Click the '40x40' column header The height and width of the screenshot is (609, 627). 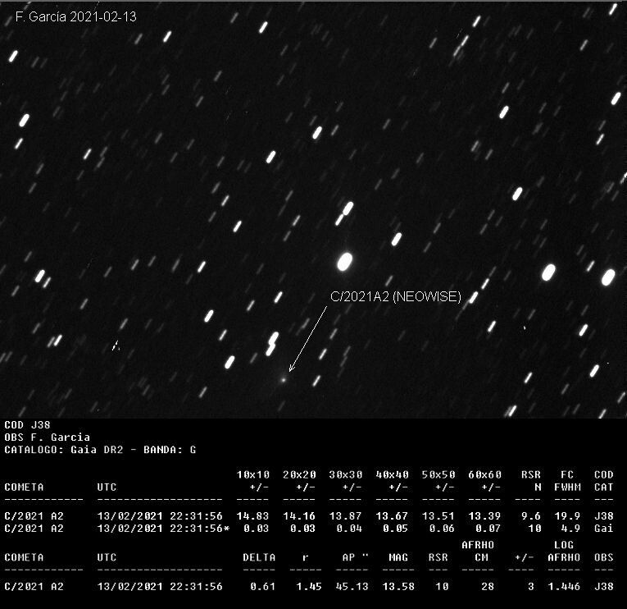coord(393,475)
